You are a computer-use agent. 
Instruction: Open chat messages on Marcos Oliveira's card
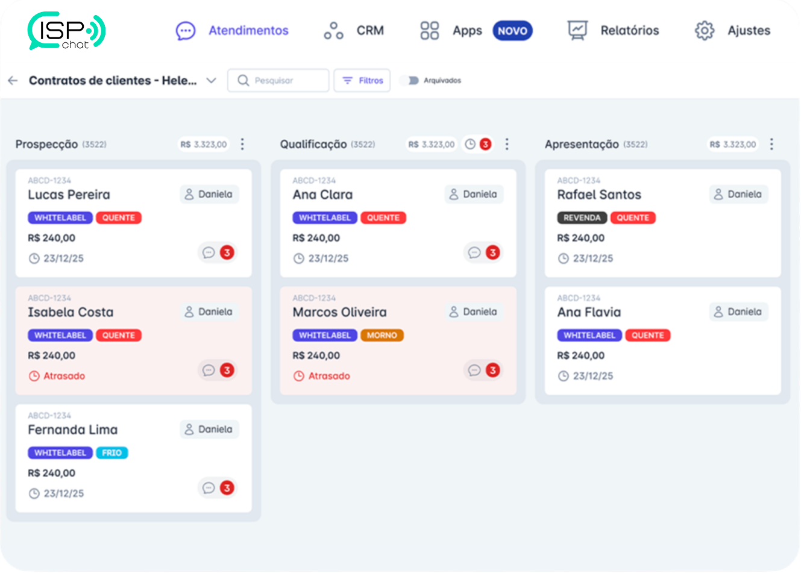point(483,370)
